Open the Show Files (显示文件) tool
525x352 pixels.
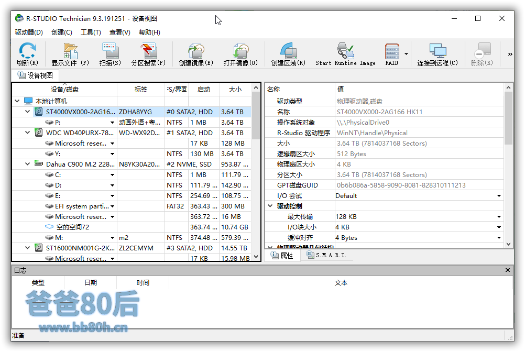(70, 54)
